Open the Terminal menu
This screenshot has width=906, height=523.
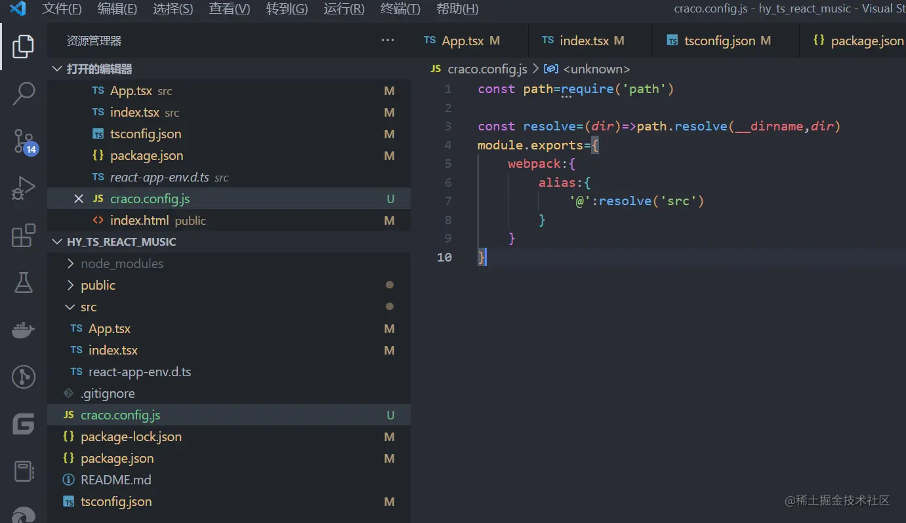click(400, 9)
